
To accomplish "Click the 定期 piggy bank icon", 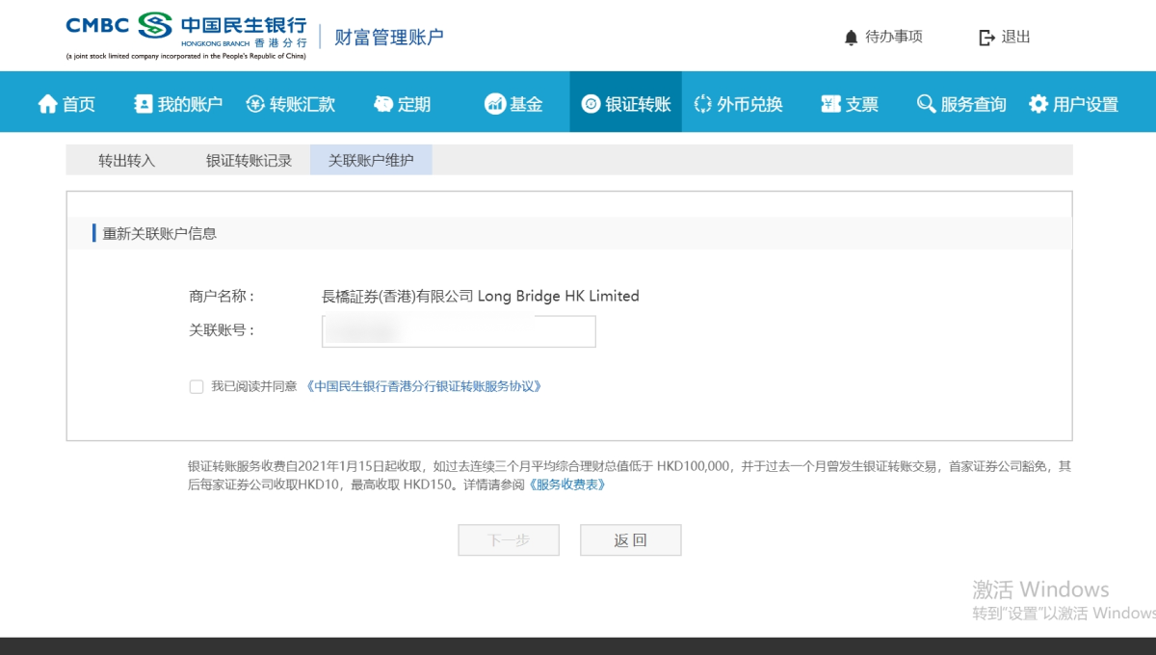I will [x=383, y=104].
